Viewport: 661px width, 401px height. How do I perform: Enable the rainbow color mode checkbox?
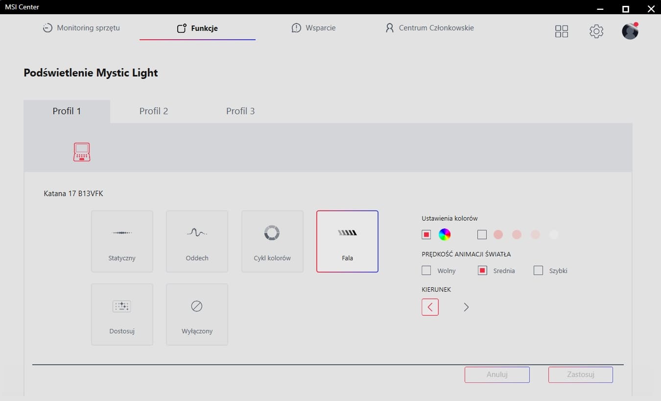[x=426, y=235]
